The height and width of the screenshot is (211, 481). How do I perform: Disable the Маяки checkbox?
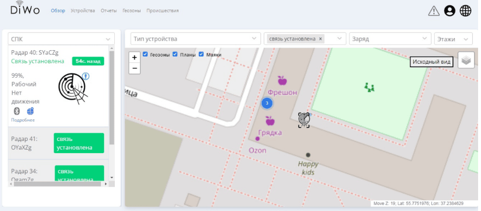click(x=201, y=55)
